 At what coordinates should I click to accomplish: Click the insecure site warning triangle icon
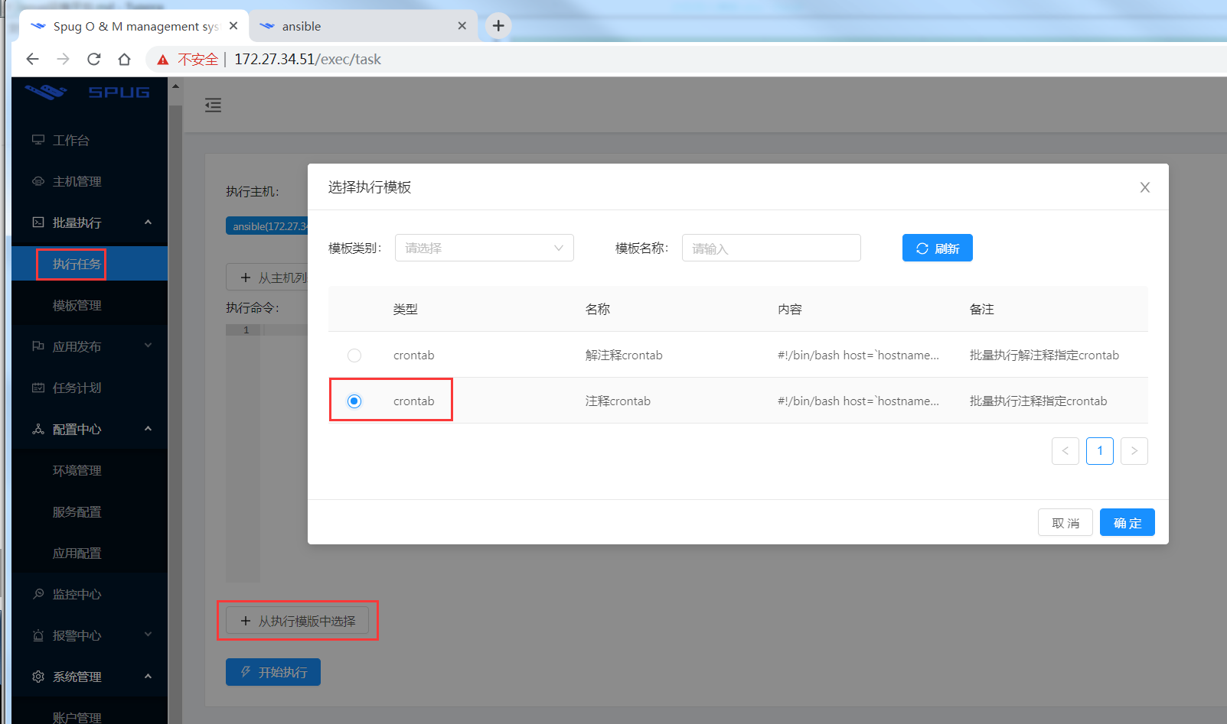tap(162, 60)
